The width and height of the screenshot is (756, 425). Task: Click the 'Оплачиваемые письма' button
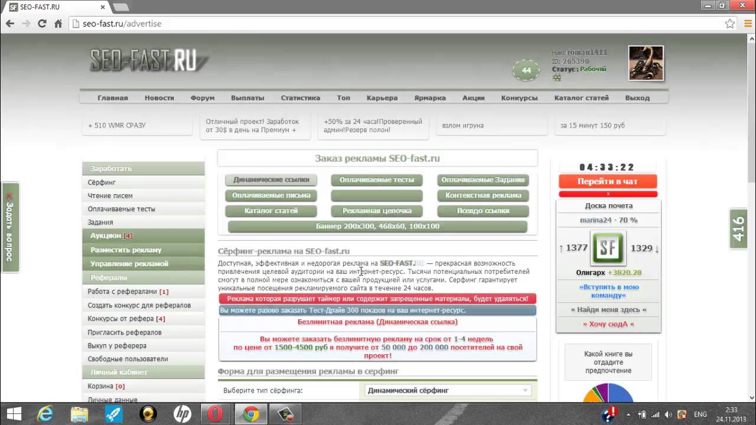coord(271,195)
